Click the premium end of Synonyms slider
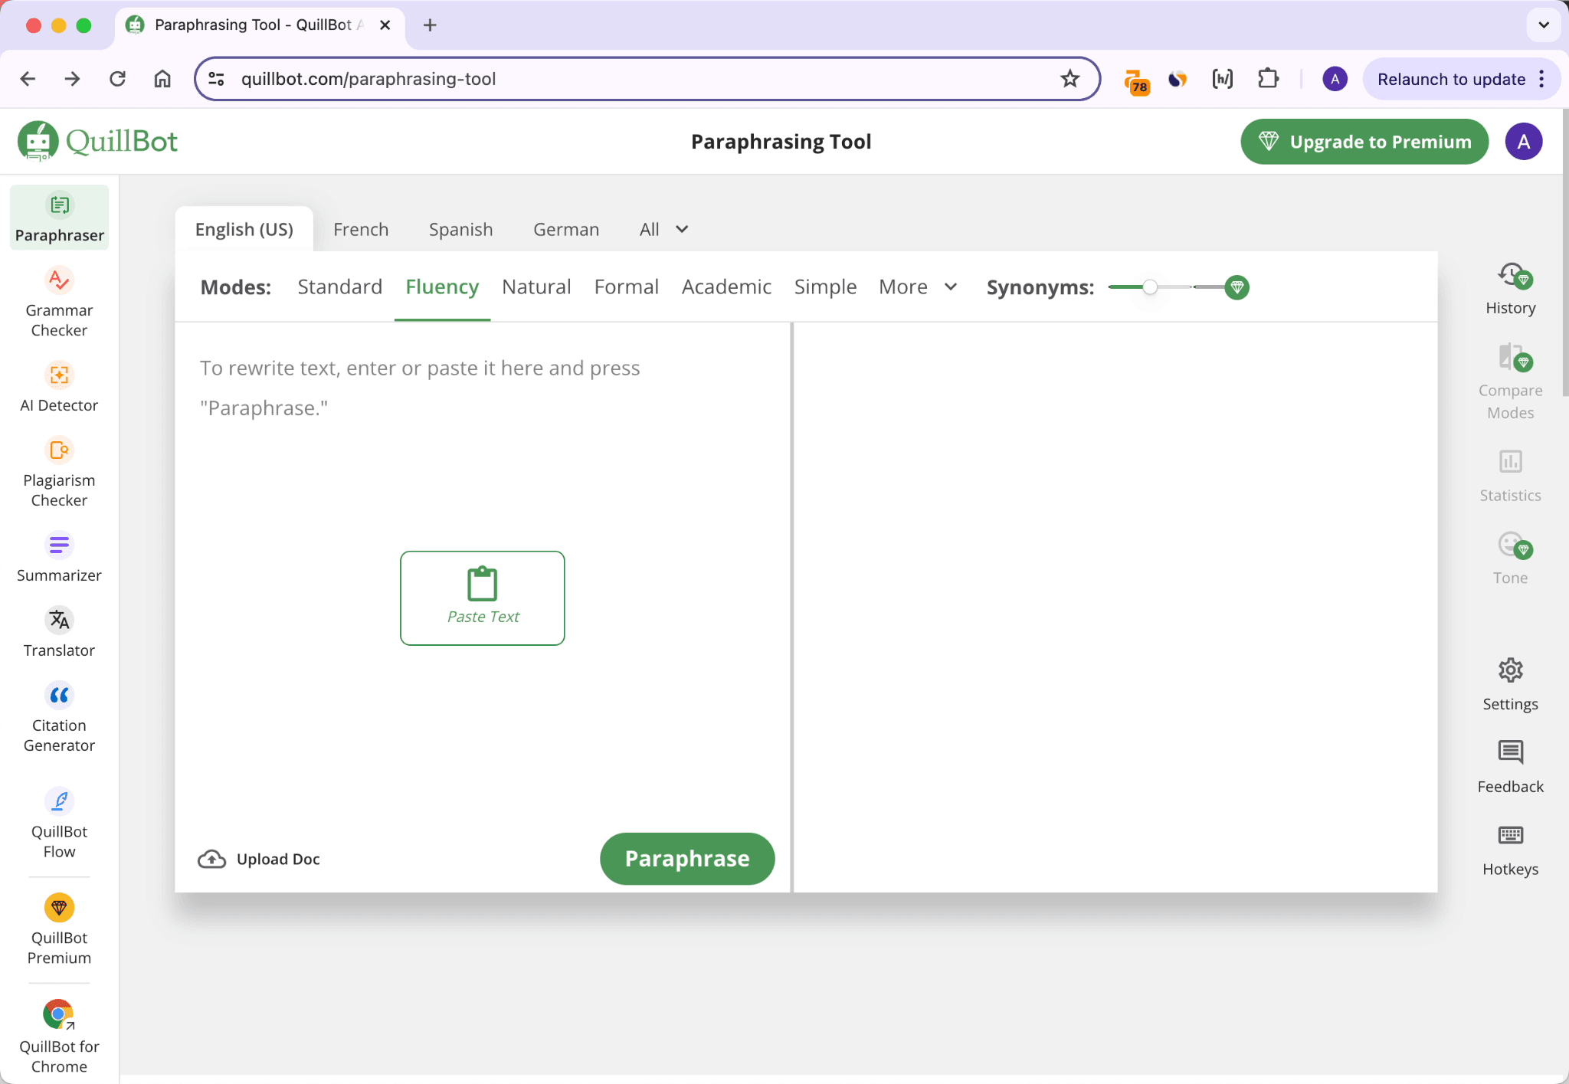 [x=1237, y=287]
